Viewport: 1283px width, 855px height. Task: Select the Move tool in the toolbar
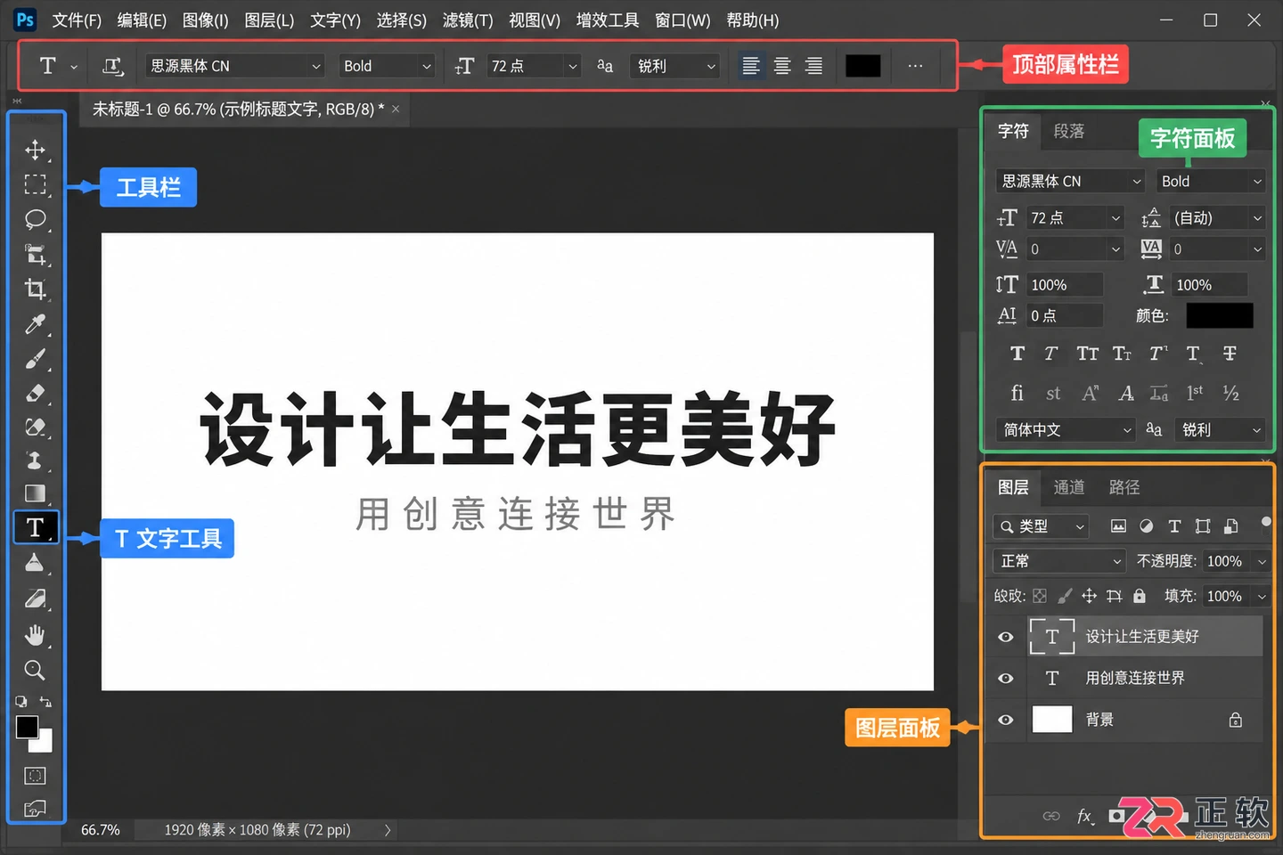point(35,150)
